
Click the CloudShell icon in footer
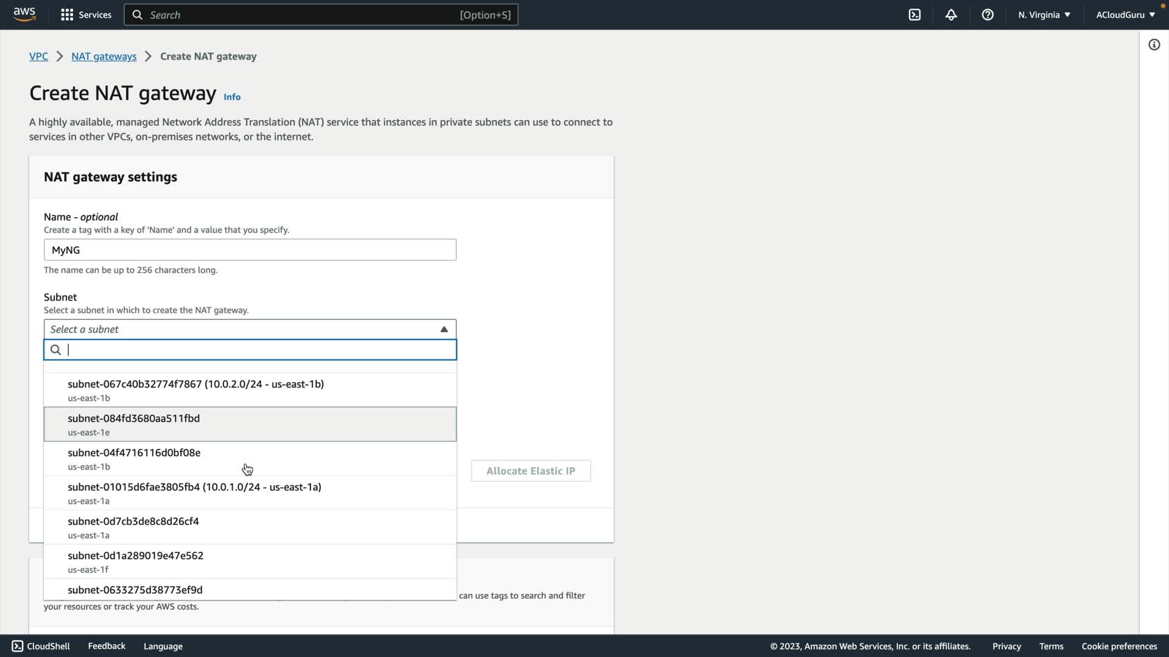18,646
